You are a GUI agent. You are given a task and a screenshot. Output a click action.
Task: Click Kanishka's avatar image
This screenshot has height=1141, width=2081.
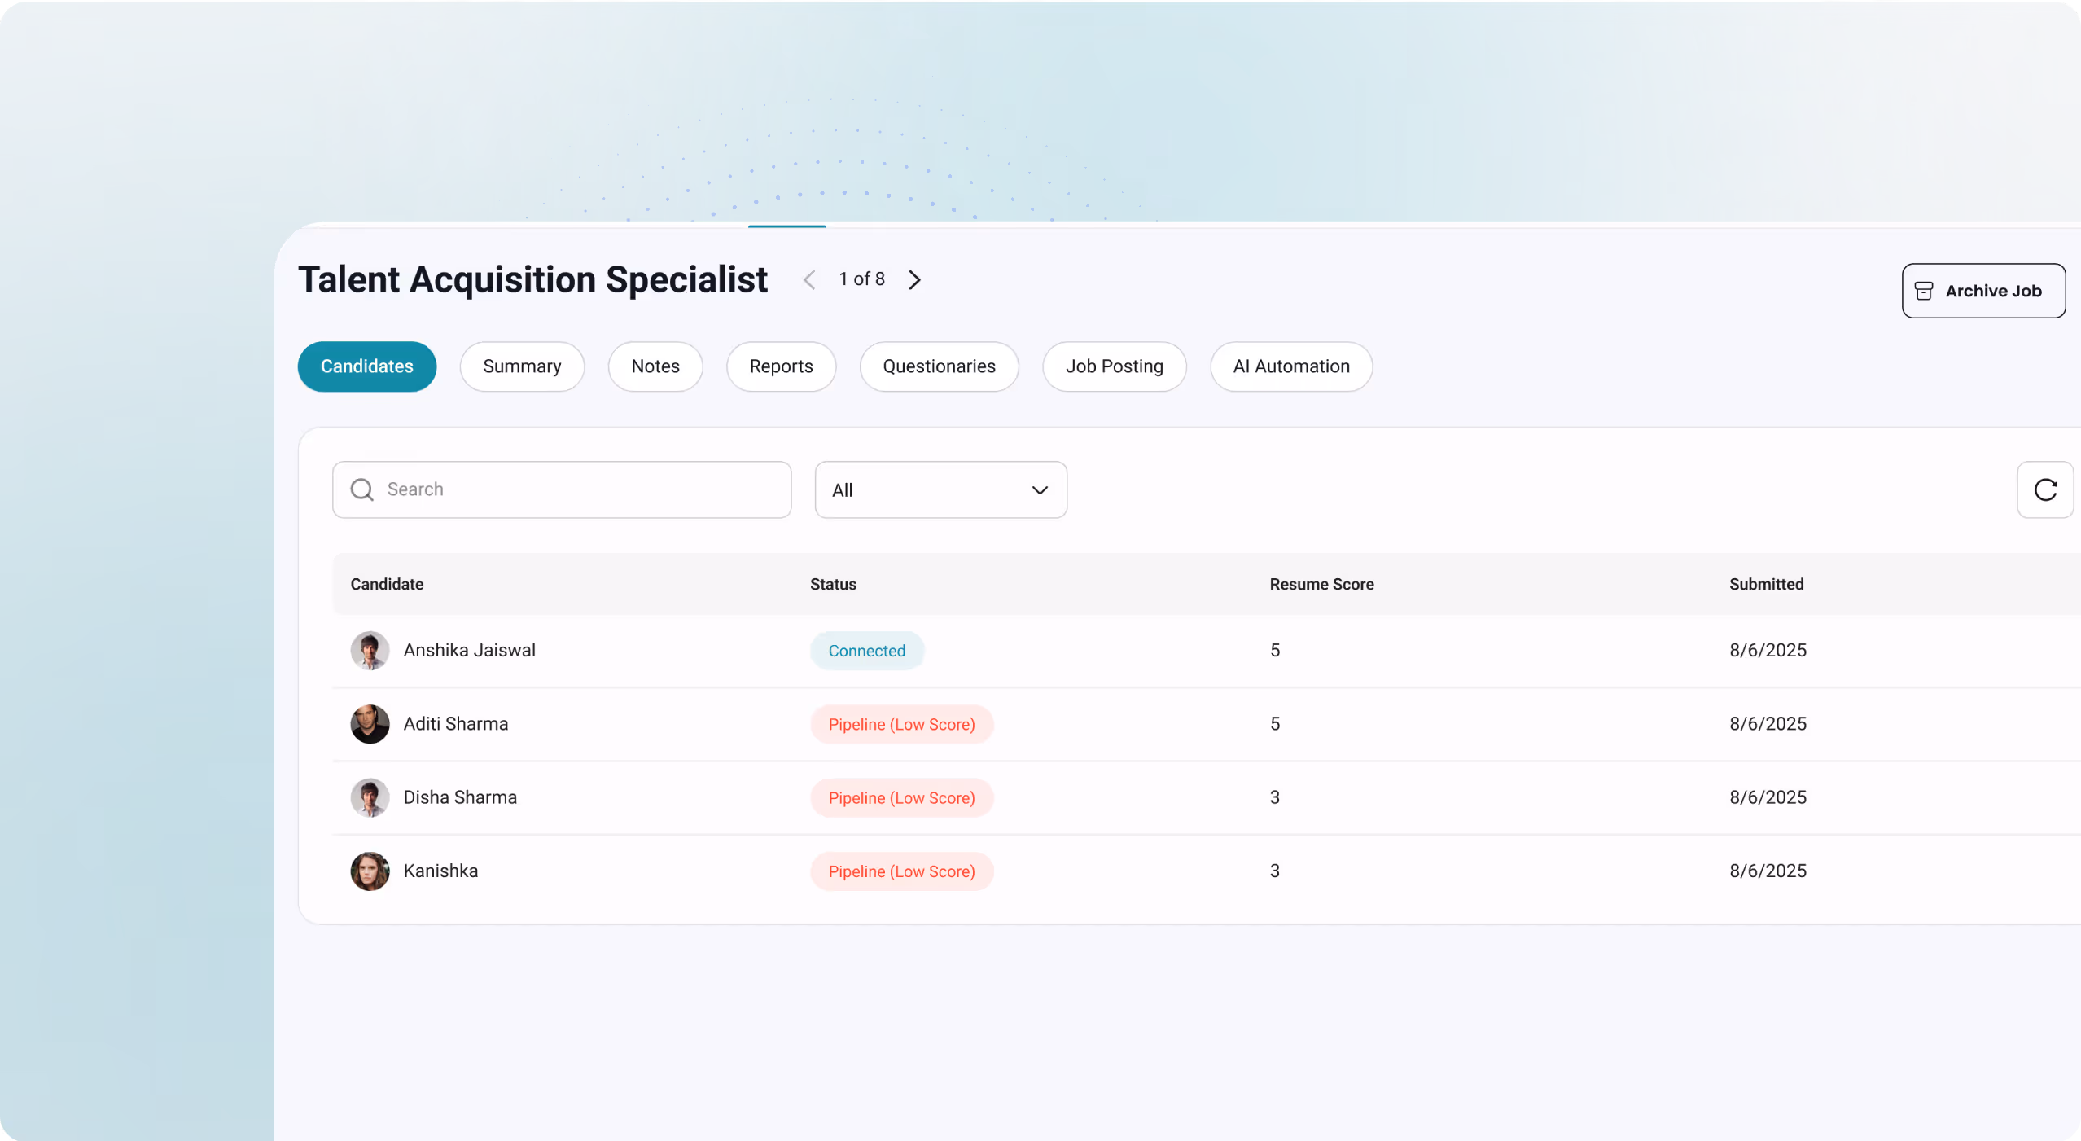[370, 871]
